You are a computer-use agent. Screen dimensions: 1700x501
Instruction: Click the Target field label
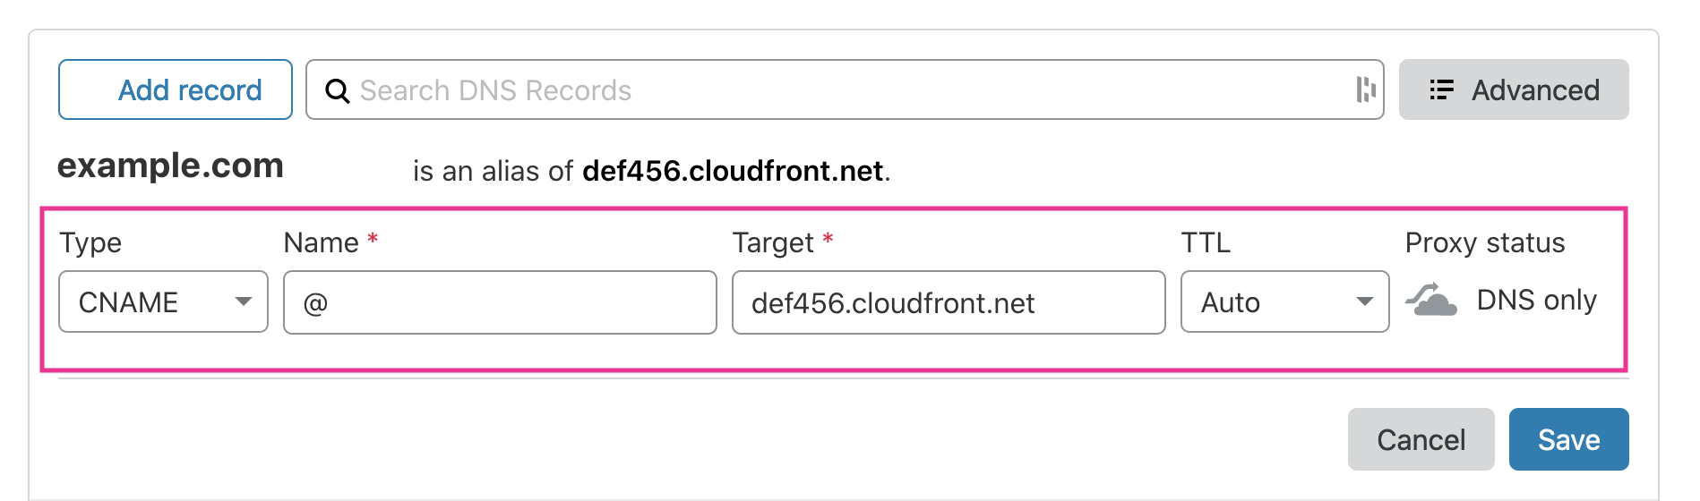[773, 242]
